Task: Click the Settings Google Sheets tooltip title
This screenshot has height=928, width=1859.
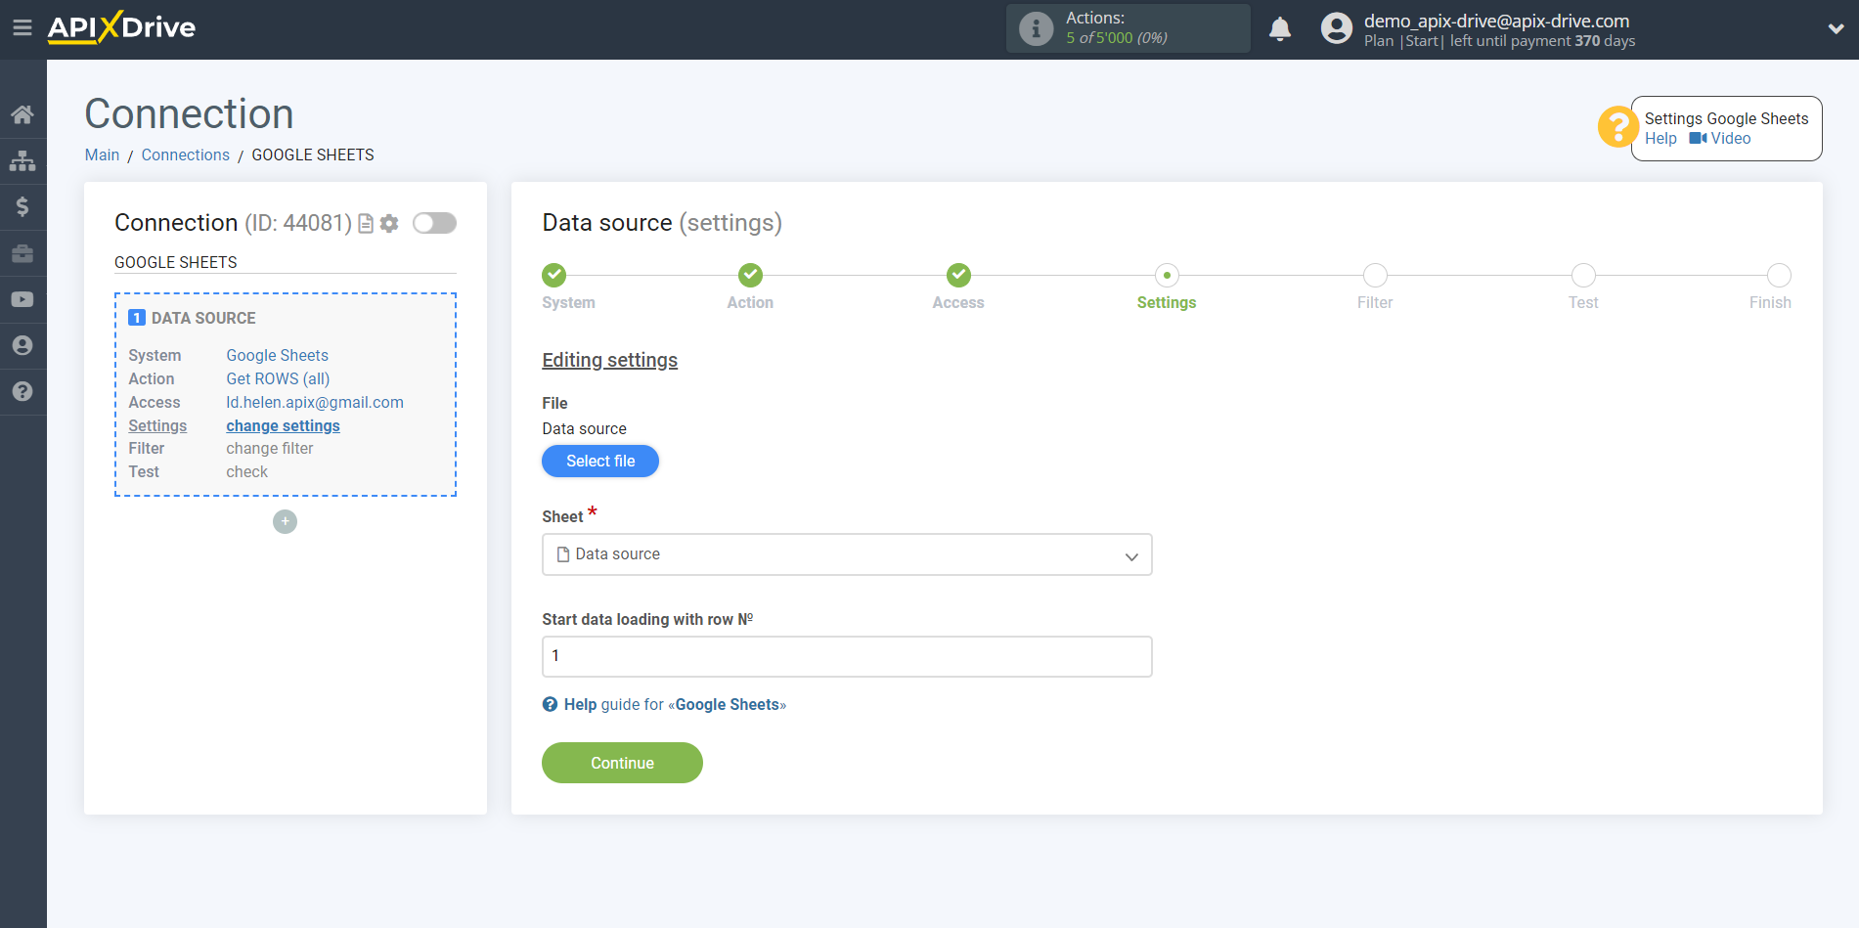Action: pos(1726,118)
